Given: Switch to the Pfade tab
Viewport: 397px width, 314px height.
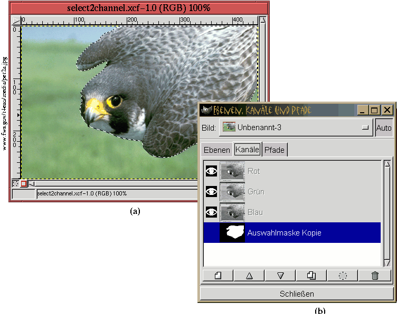Looking at the screenshot, I should coord(275,150).
